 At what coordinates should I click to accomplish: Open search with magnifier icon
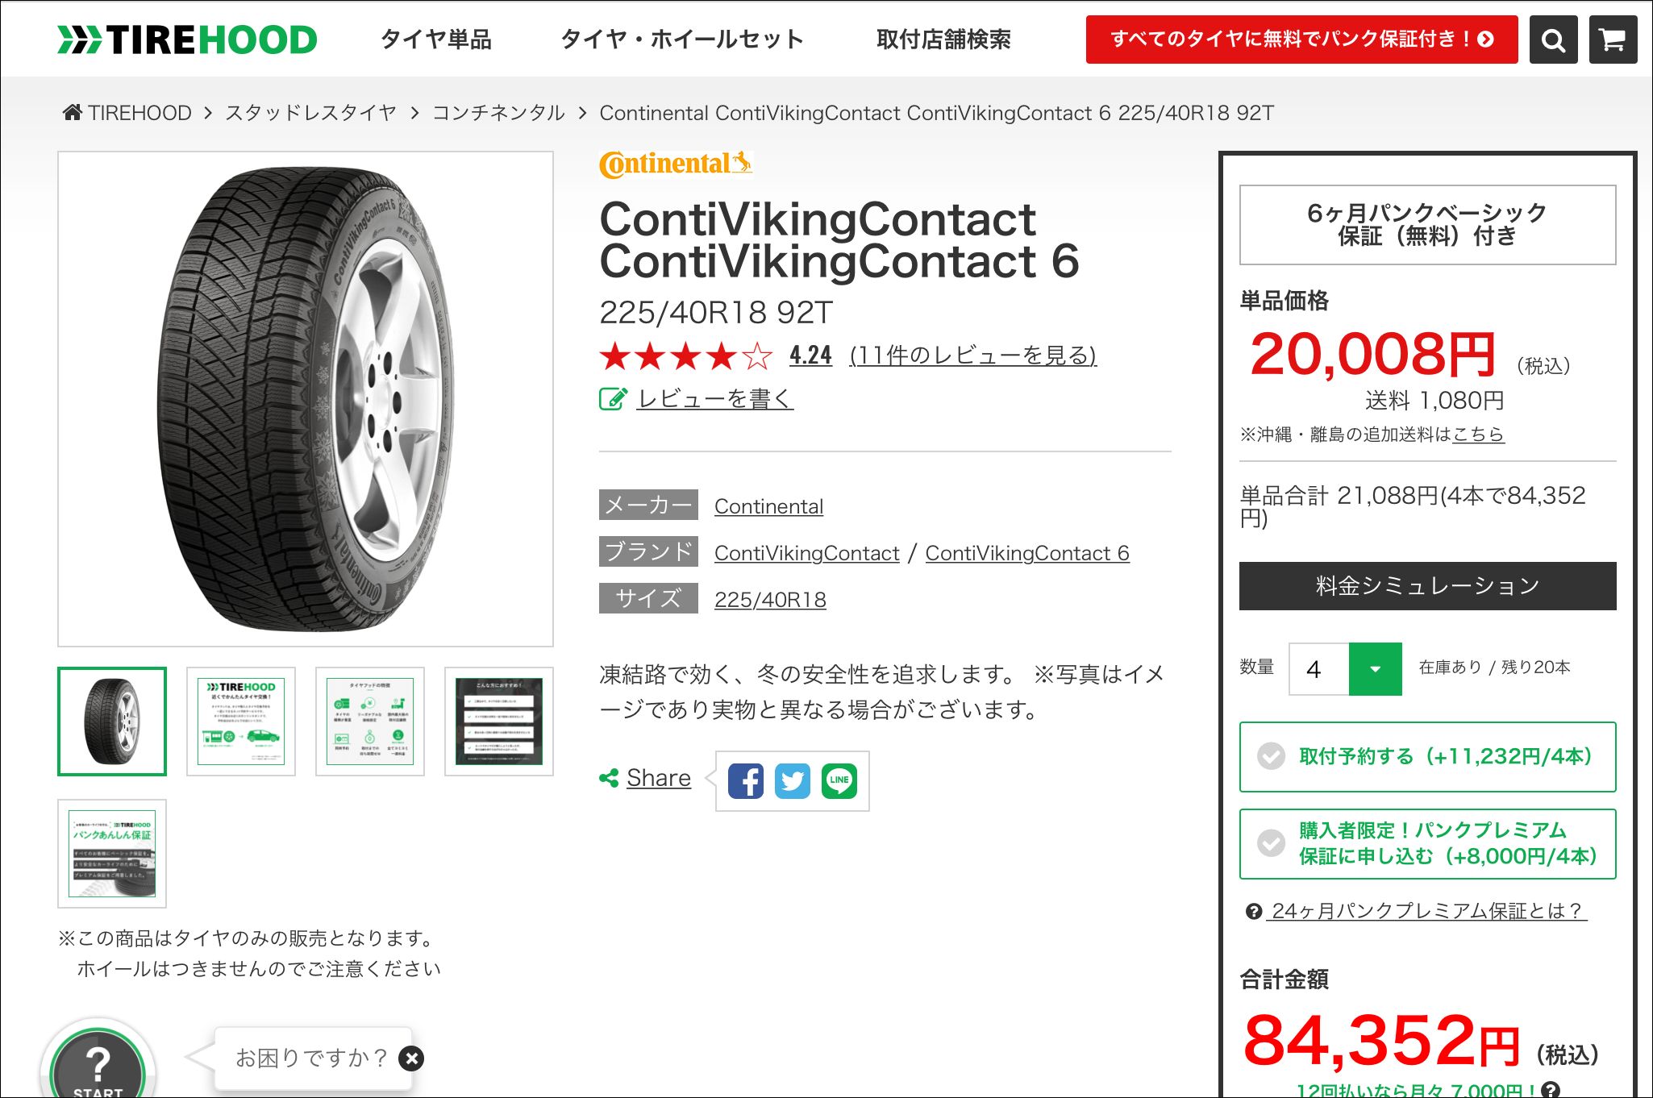click(1553, 40)
